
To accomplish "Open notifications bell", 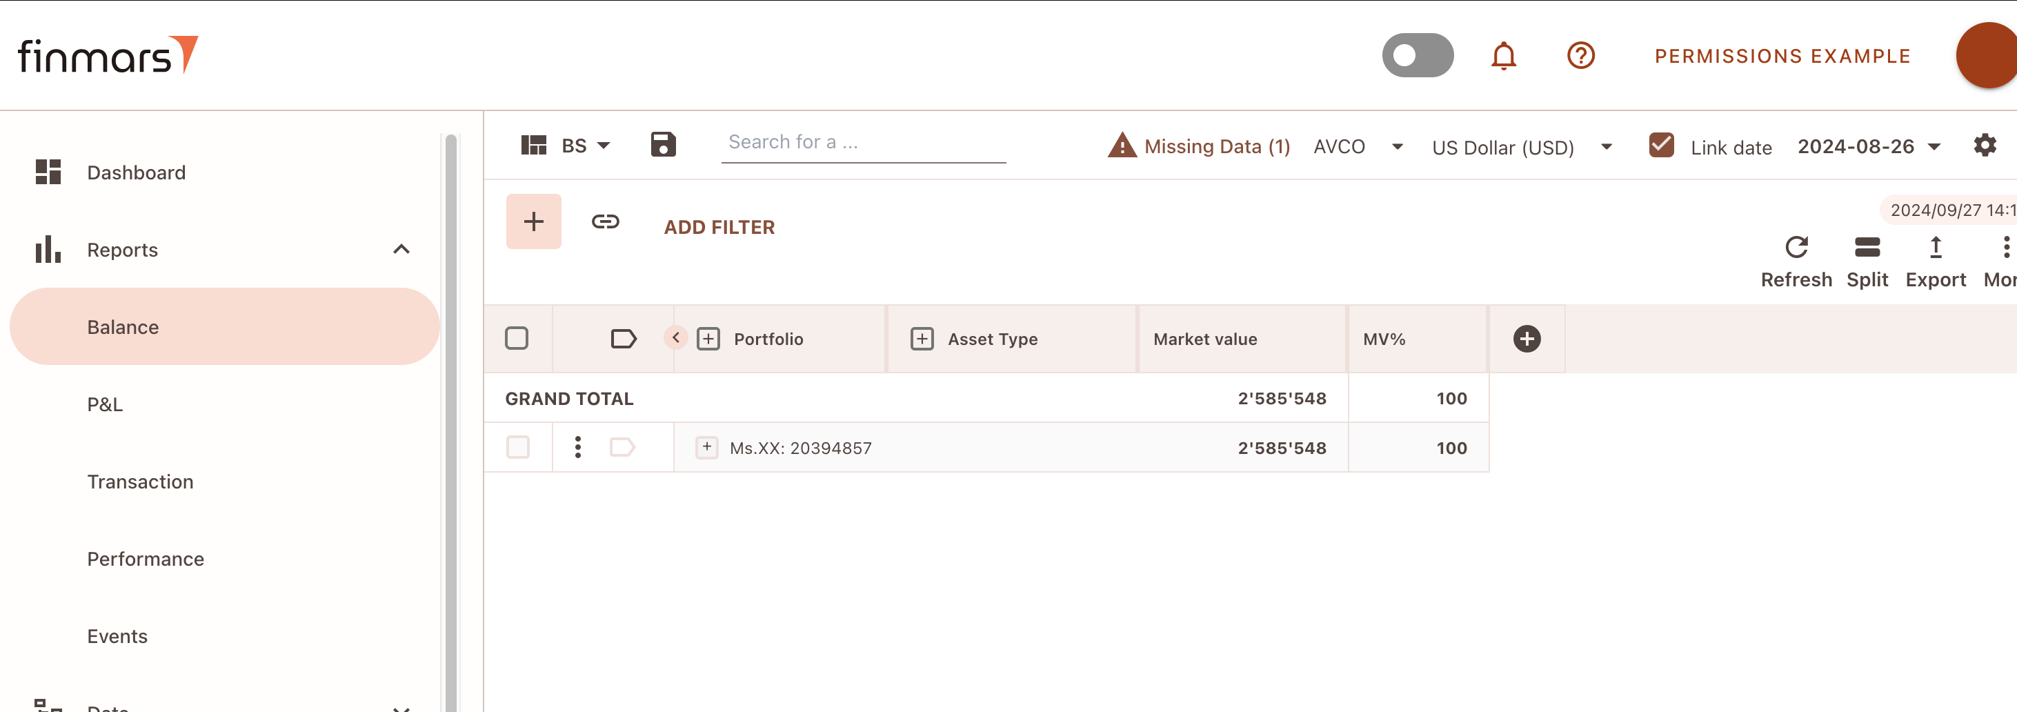I will tap(1502, 56).
